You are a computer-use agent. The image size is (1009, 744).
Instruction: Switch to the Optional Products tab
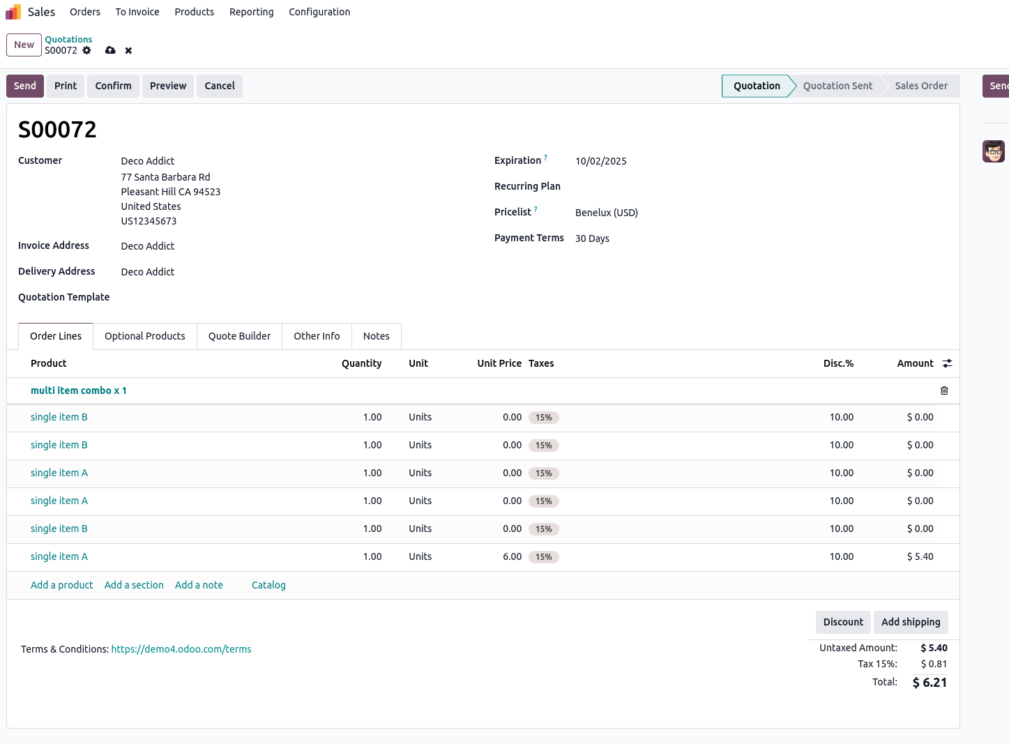pyautogui.click(x=144, y=336)
